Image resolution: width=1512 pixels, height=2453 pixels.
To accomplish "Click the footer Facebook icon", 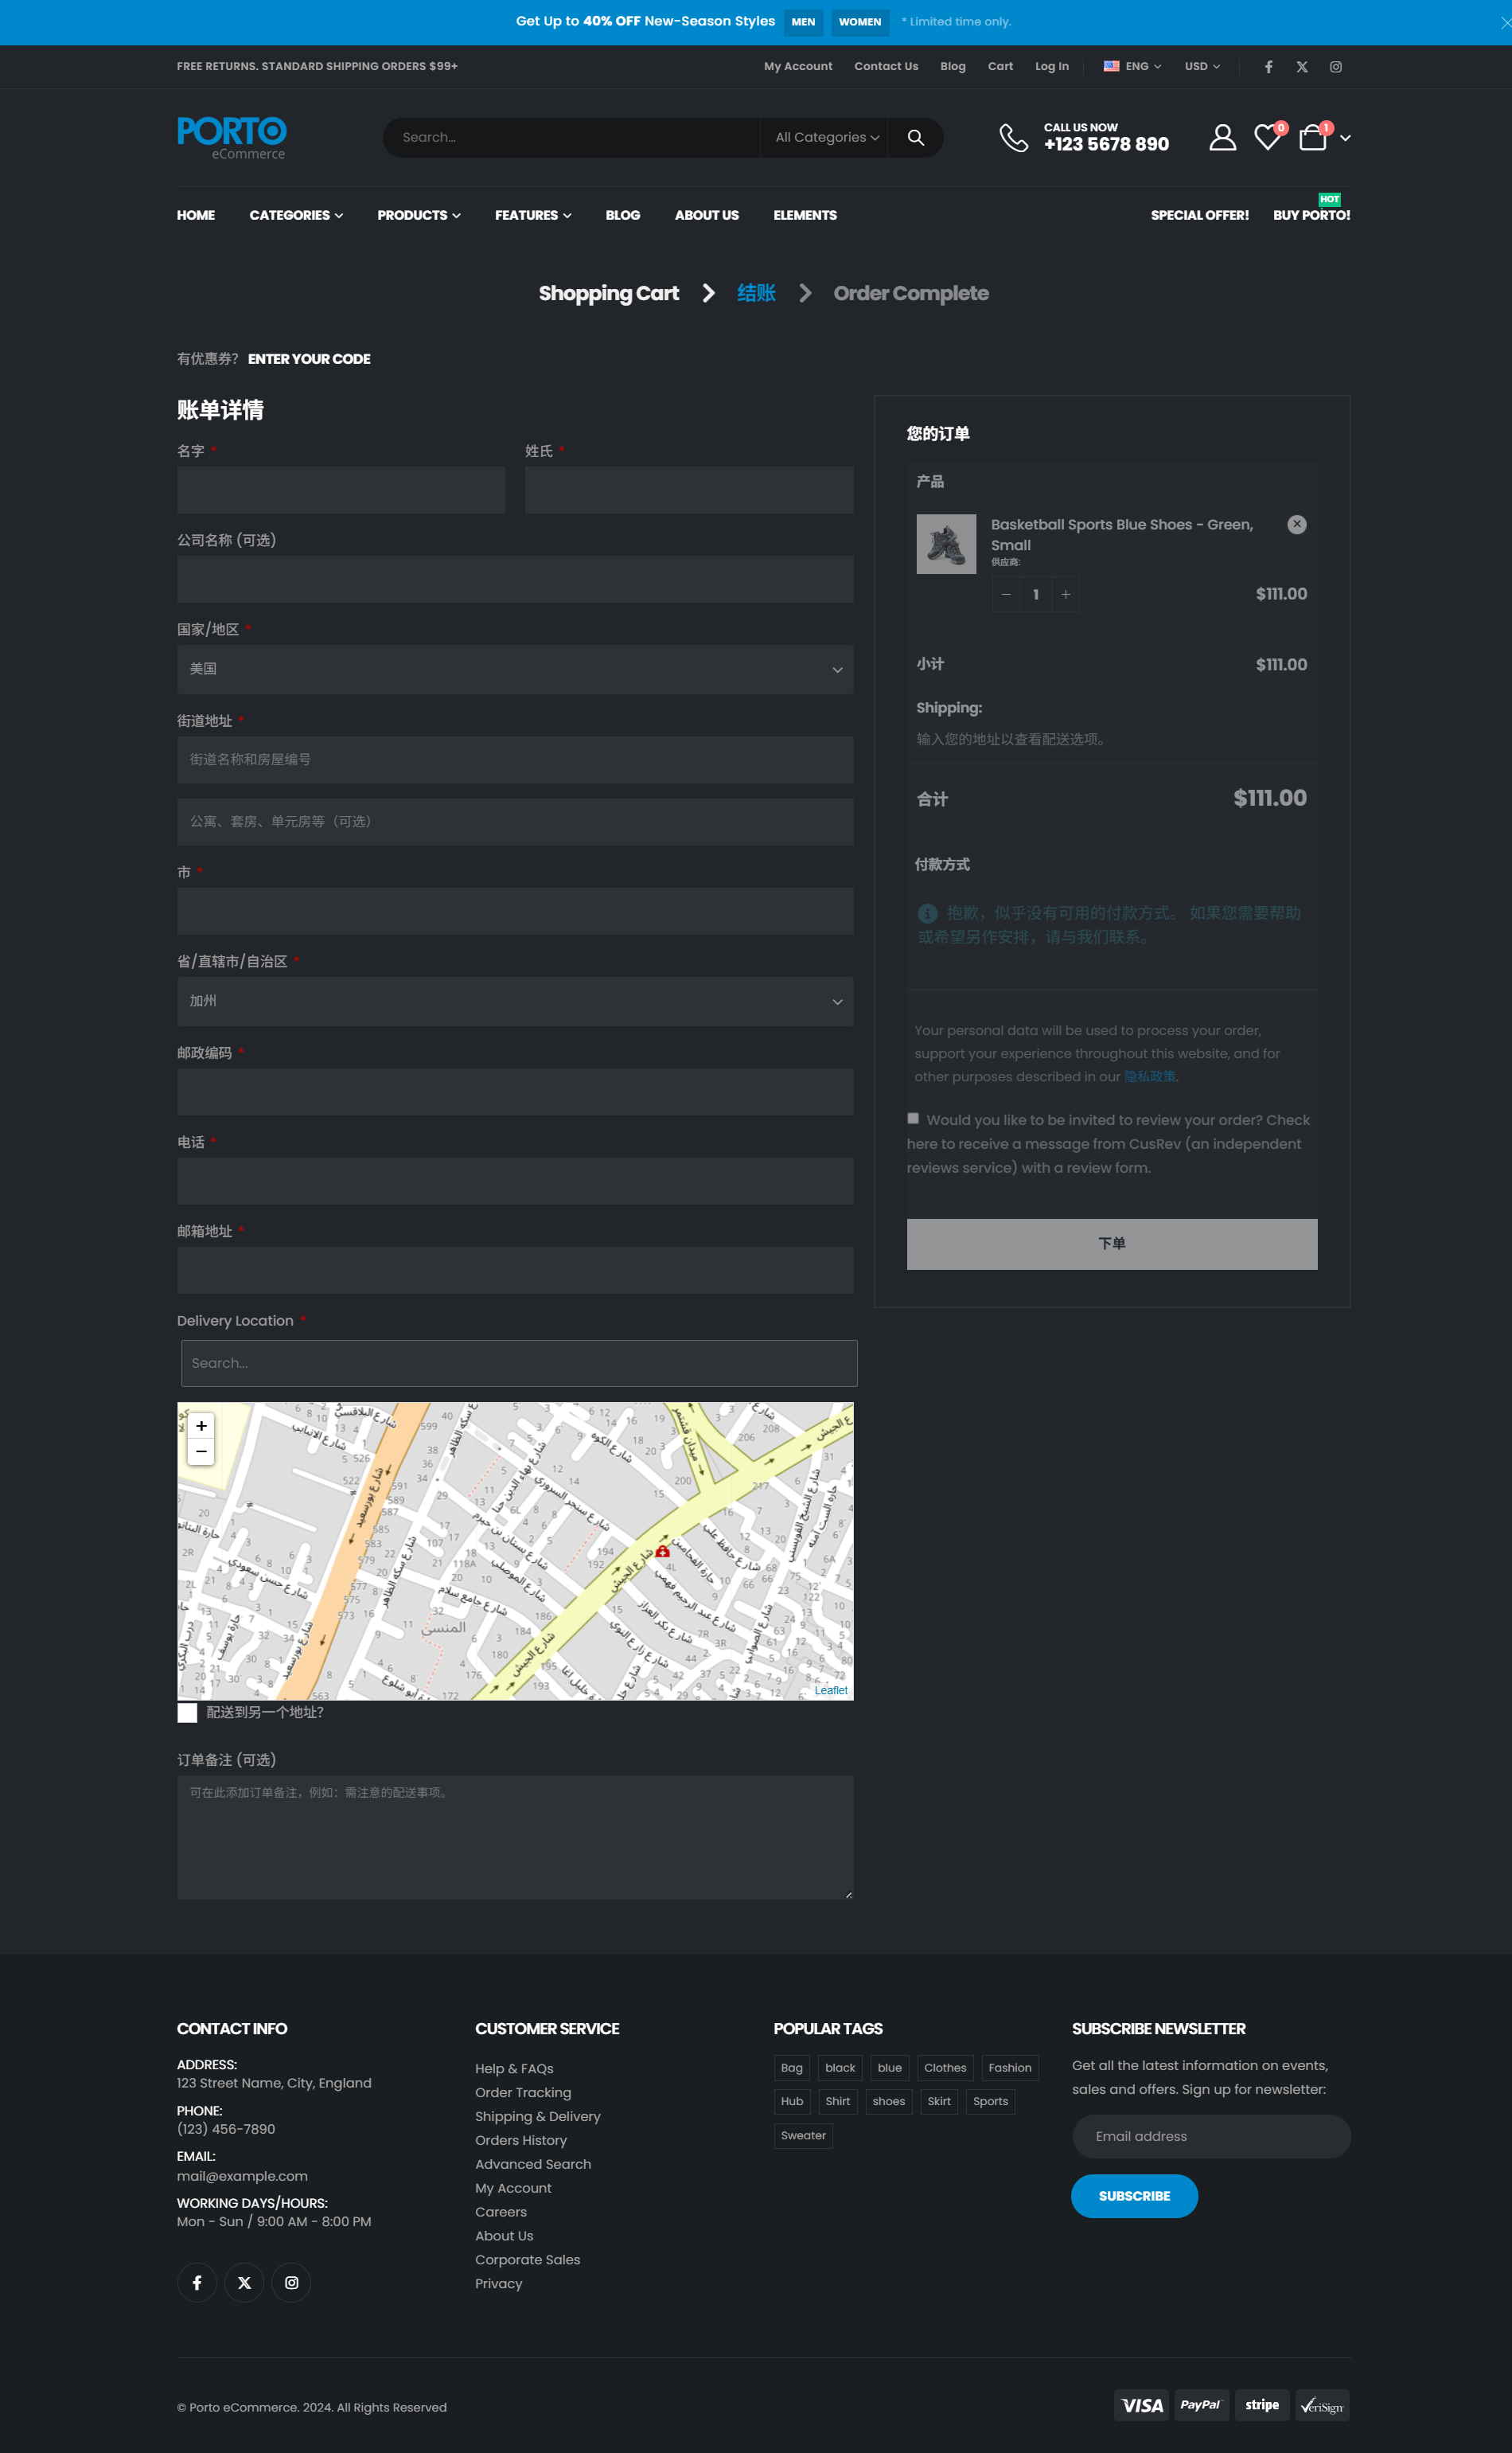I will point(197,2282).
